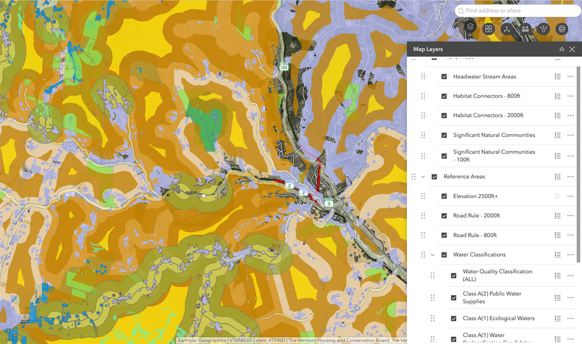Show legend for Significant Natural Communities - 100ft
This screenshot has height=344, width=582.
pyautogui.click(x=557, y=156)
